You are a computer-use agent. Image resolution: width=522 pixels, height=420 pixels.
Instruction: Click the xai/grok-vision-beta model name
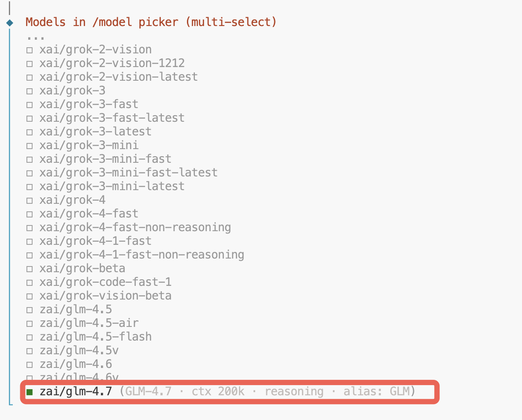tap(105, 296)
